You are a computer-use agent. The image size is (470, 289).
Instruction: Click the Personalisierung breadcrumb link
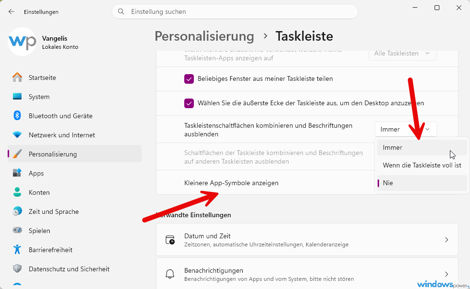(204, 36)
